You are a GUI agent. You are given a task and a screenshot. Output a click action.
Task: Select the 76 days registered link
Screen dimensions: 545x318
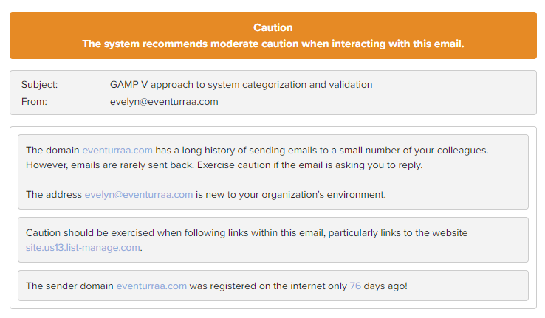click(x=355, y=286)
